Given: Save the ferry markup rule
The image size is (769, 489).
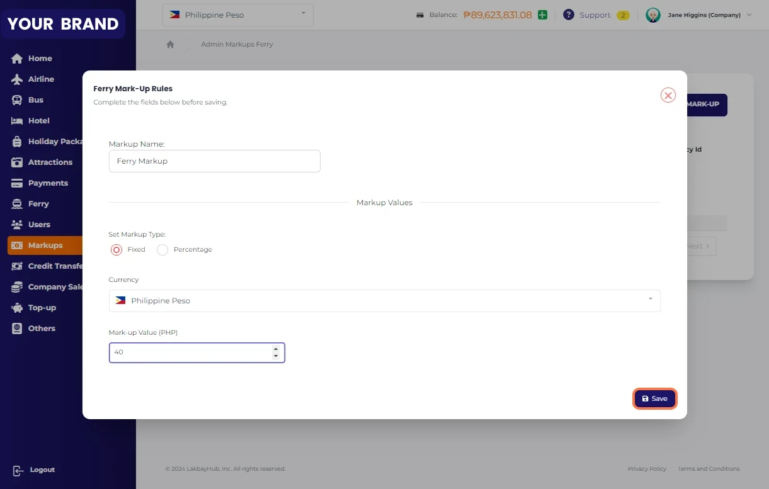Looking at the screenshot, I should click(x=654, y=399).
